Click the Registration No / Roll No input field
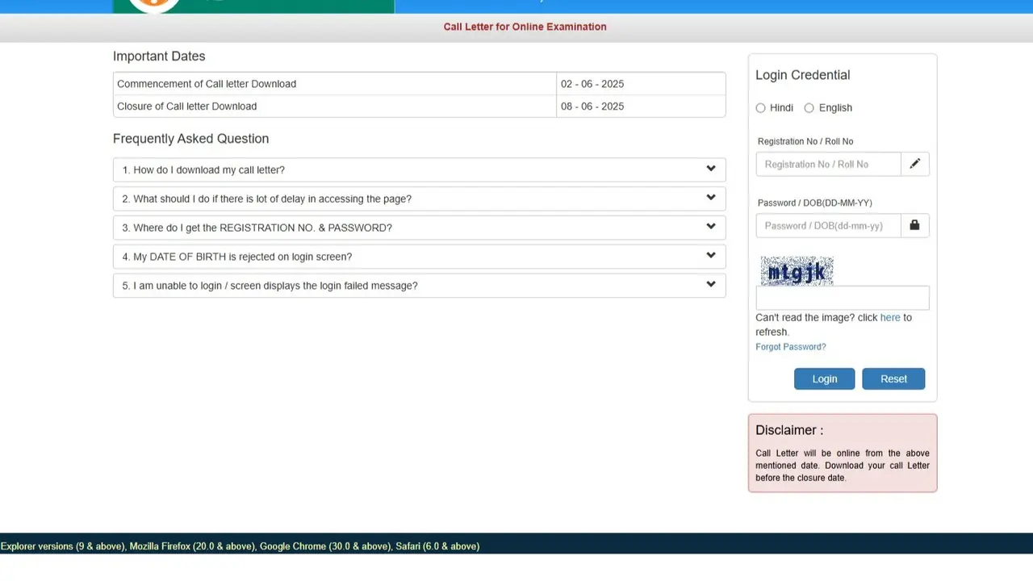 click(828, 164)
